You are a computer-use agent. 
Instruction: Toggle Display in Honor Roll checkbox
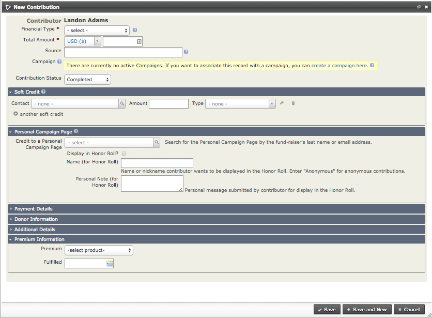(x=124, y=154)
